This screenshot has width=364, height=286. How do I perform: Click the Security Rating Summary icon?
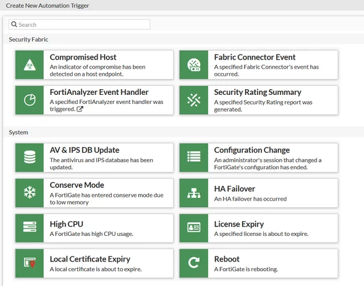pyautogui.click(x=194, y=100)
